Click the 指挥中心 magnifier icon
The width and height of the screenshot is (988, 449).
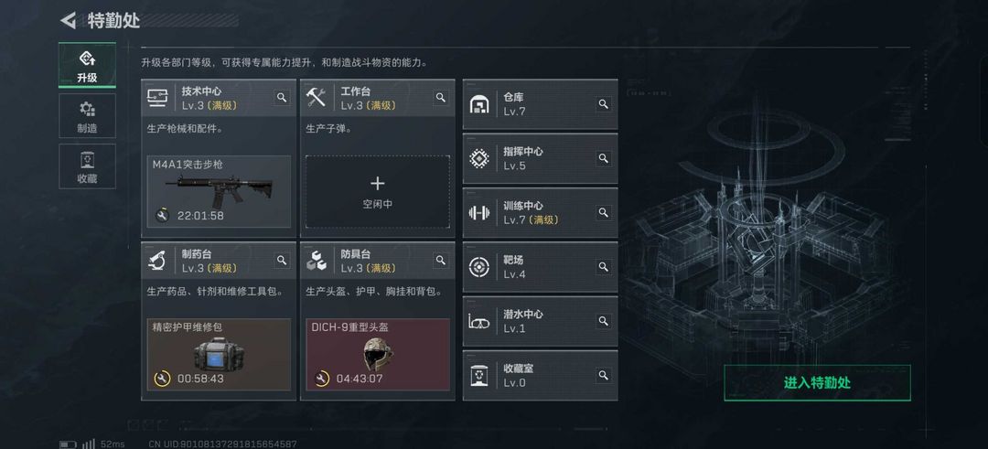click(603, 159)
